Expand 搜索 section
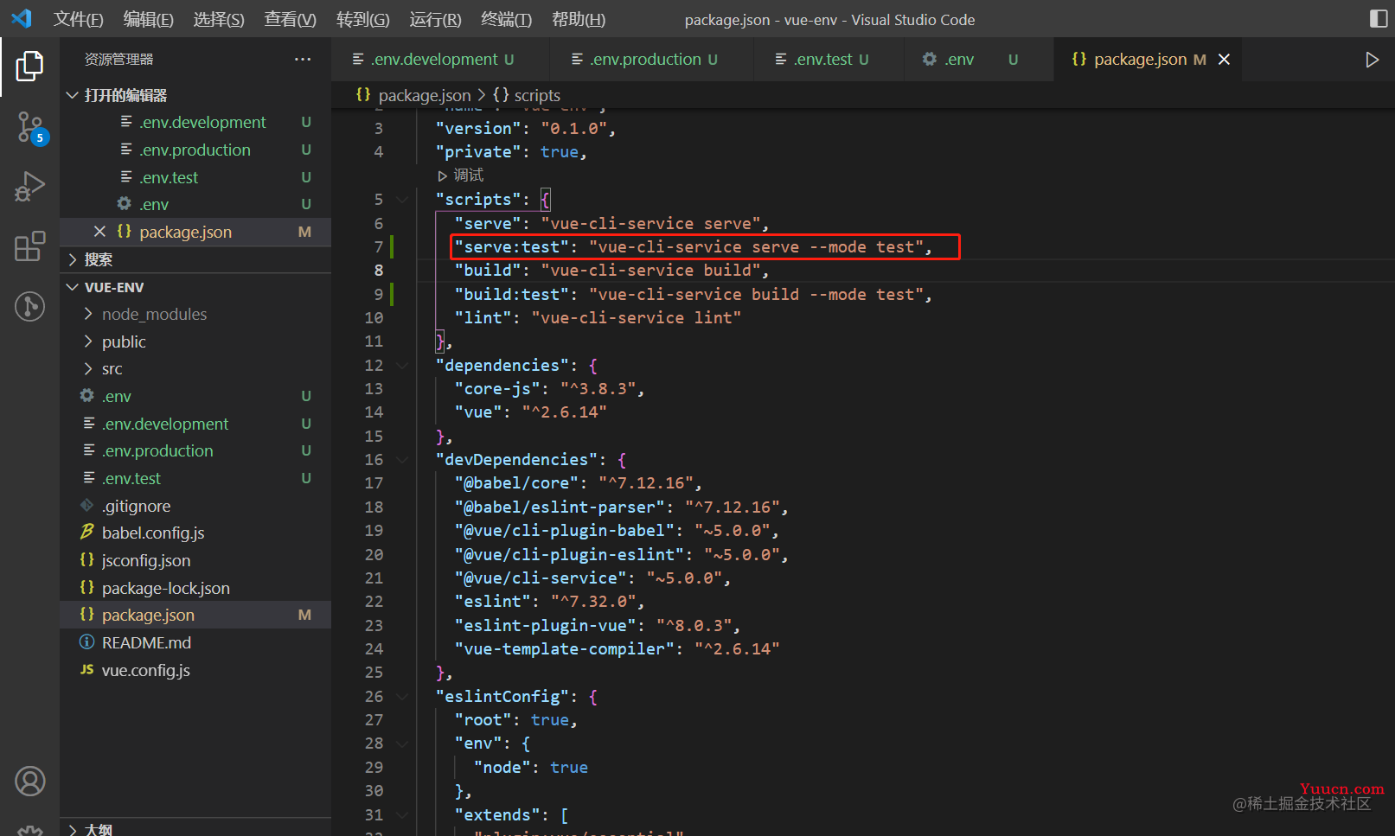 click(195, 259)
